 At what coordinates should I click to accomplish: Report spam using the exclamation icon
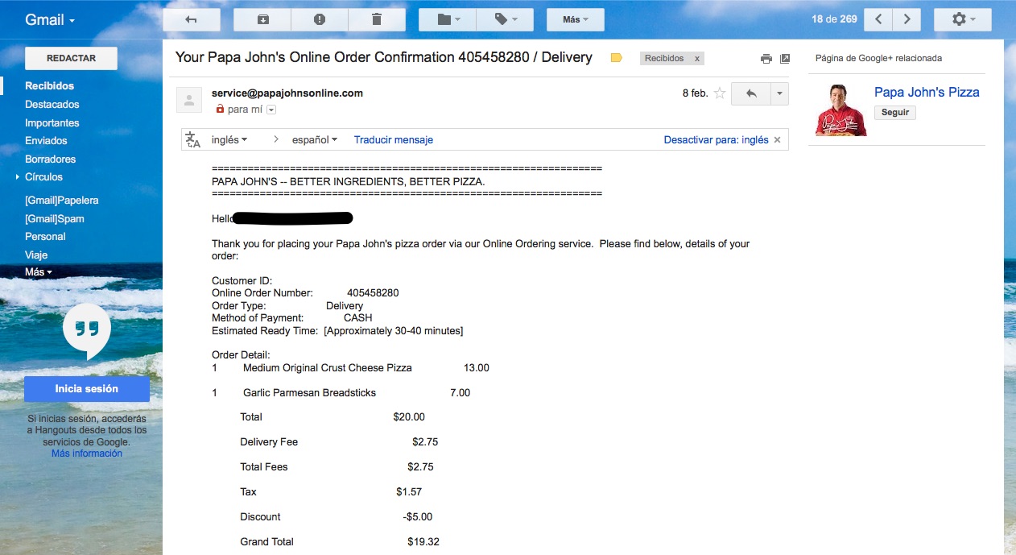[x=320, y=19]
